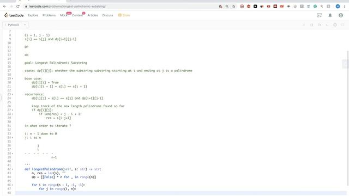Click the megaphone extension icon
Viewport: 349px width, 196px height.
point(262,7)
